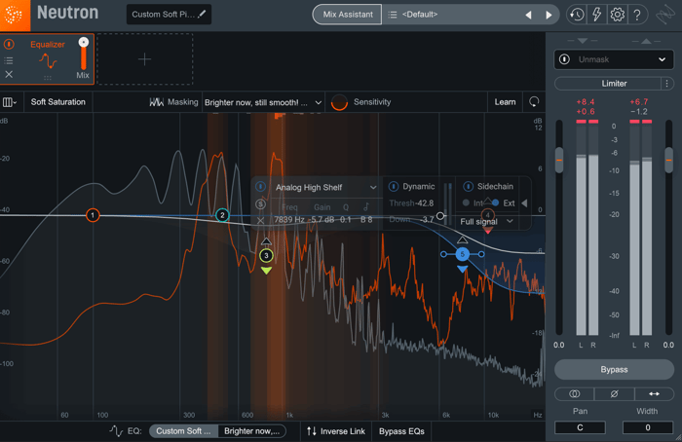Expand the Unmask dropdown
The width and height of the screenshot is (682, 442).
[x=662, y=59]
